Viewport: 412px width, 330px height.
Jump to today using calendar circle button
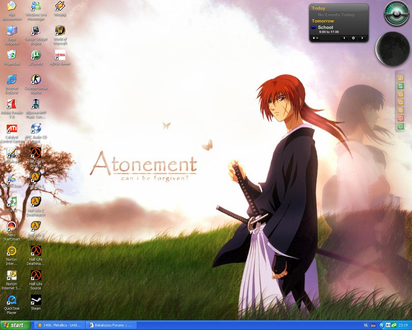(353, 38)
